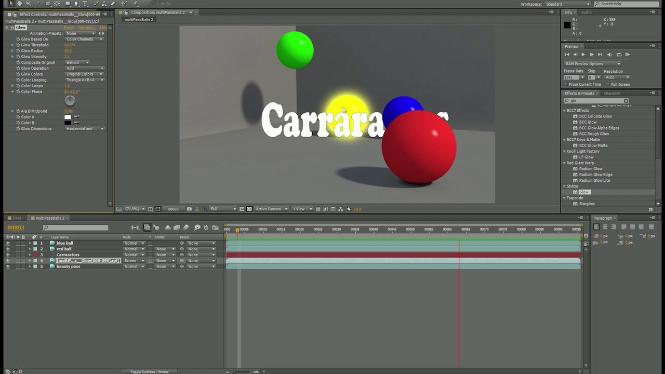
Task: Select the Paragraph panel tab
Action: coord(603,218)
